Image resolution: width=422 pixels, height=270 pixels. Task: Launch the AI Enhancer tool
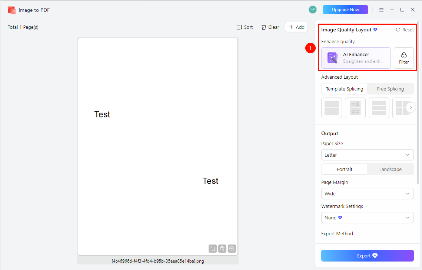(x=356, y=58)
